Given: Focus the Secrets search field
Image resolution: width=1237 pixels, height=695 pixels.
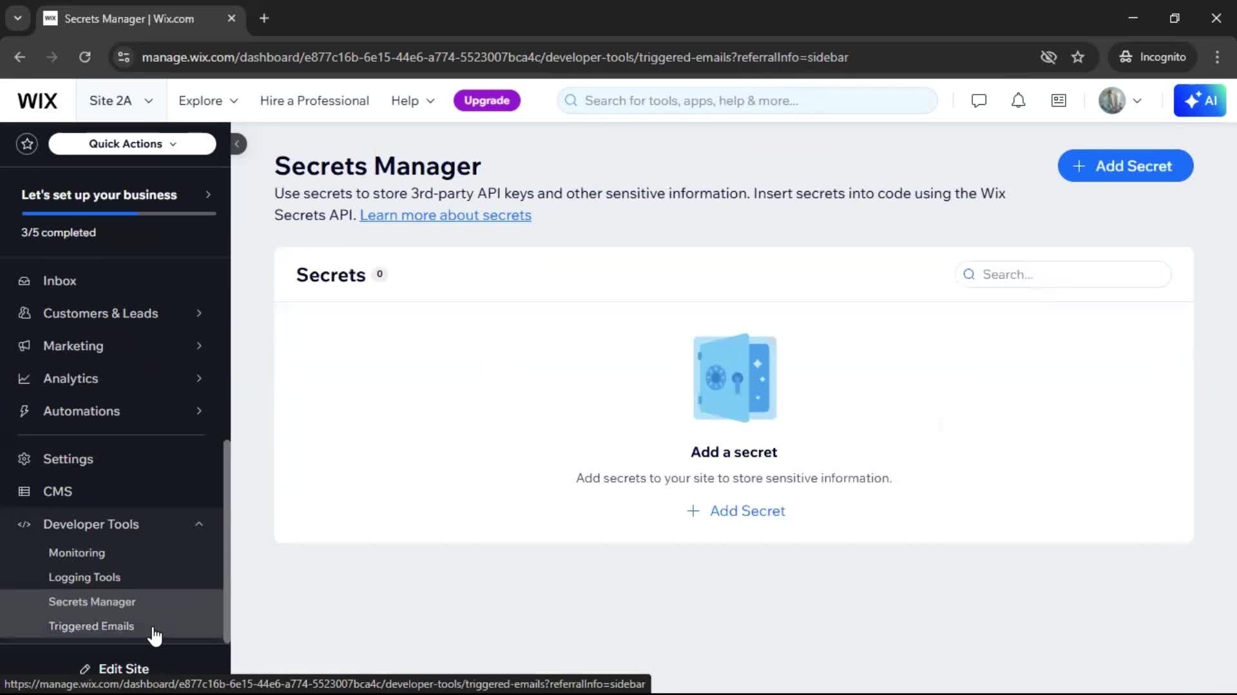Looking at the screenshot, I should click(x=1064, y=275).
